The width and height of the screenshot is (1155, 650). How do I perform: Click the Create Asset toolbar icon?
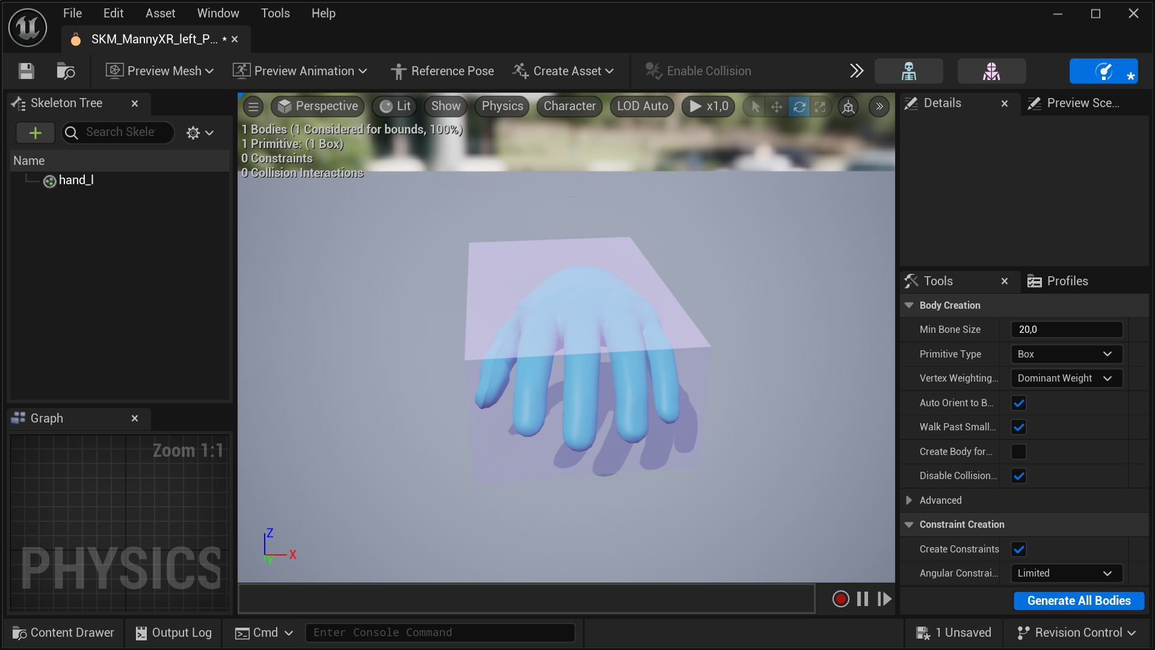click(564, 70)
